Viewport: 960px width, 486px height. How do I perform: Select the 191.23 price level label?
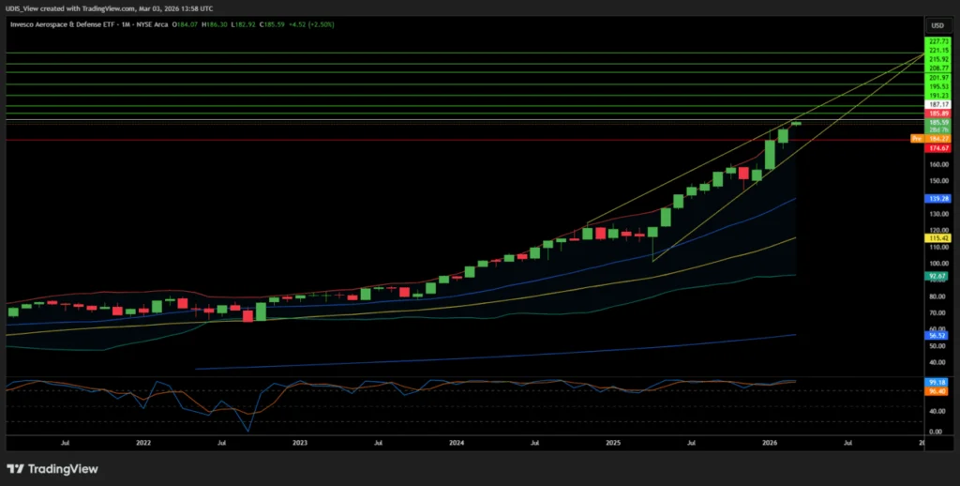point(938,96)
